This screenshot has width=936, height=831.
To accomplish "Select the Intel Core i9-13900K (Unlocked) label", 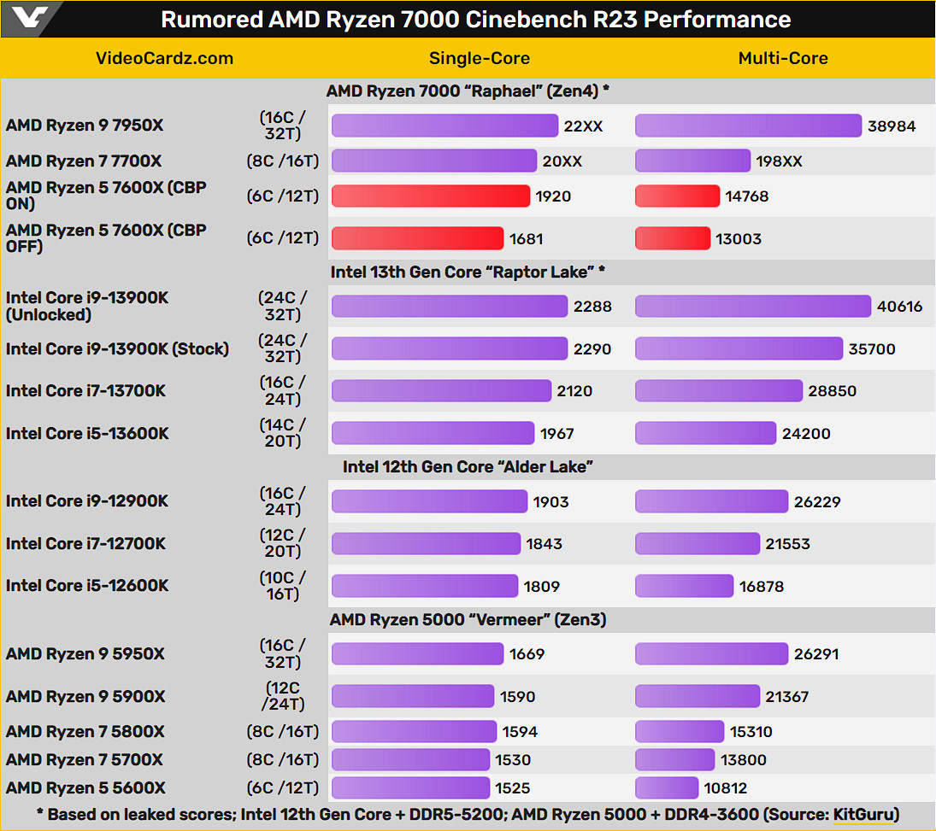I will (87, 306).
